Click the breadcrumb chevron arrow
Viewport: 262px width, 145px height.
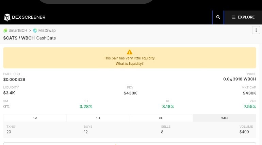coord(30,31)
